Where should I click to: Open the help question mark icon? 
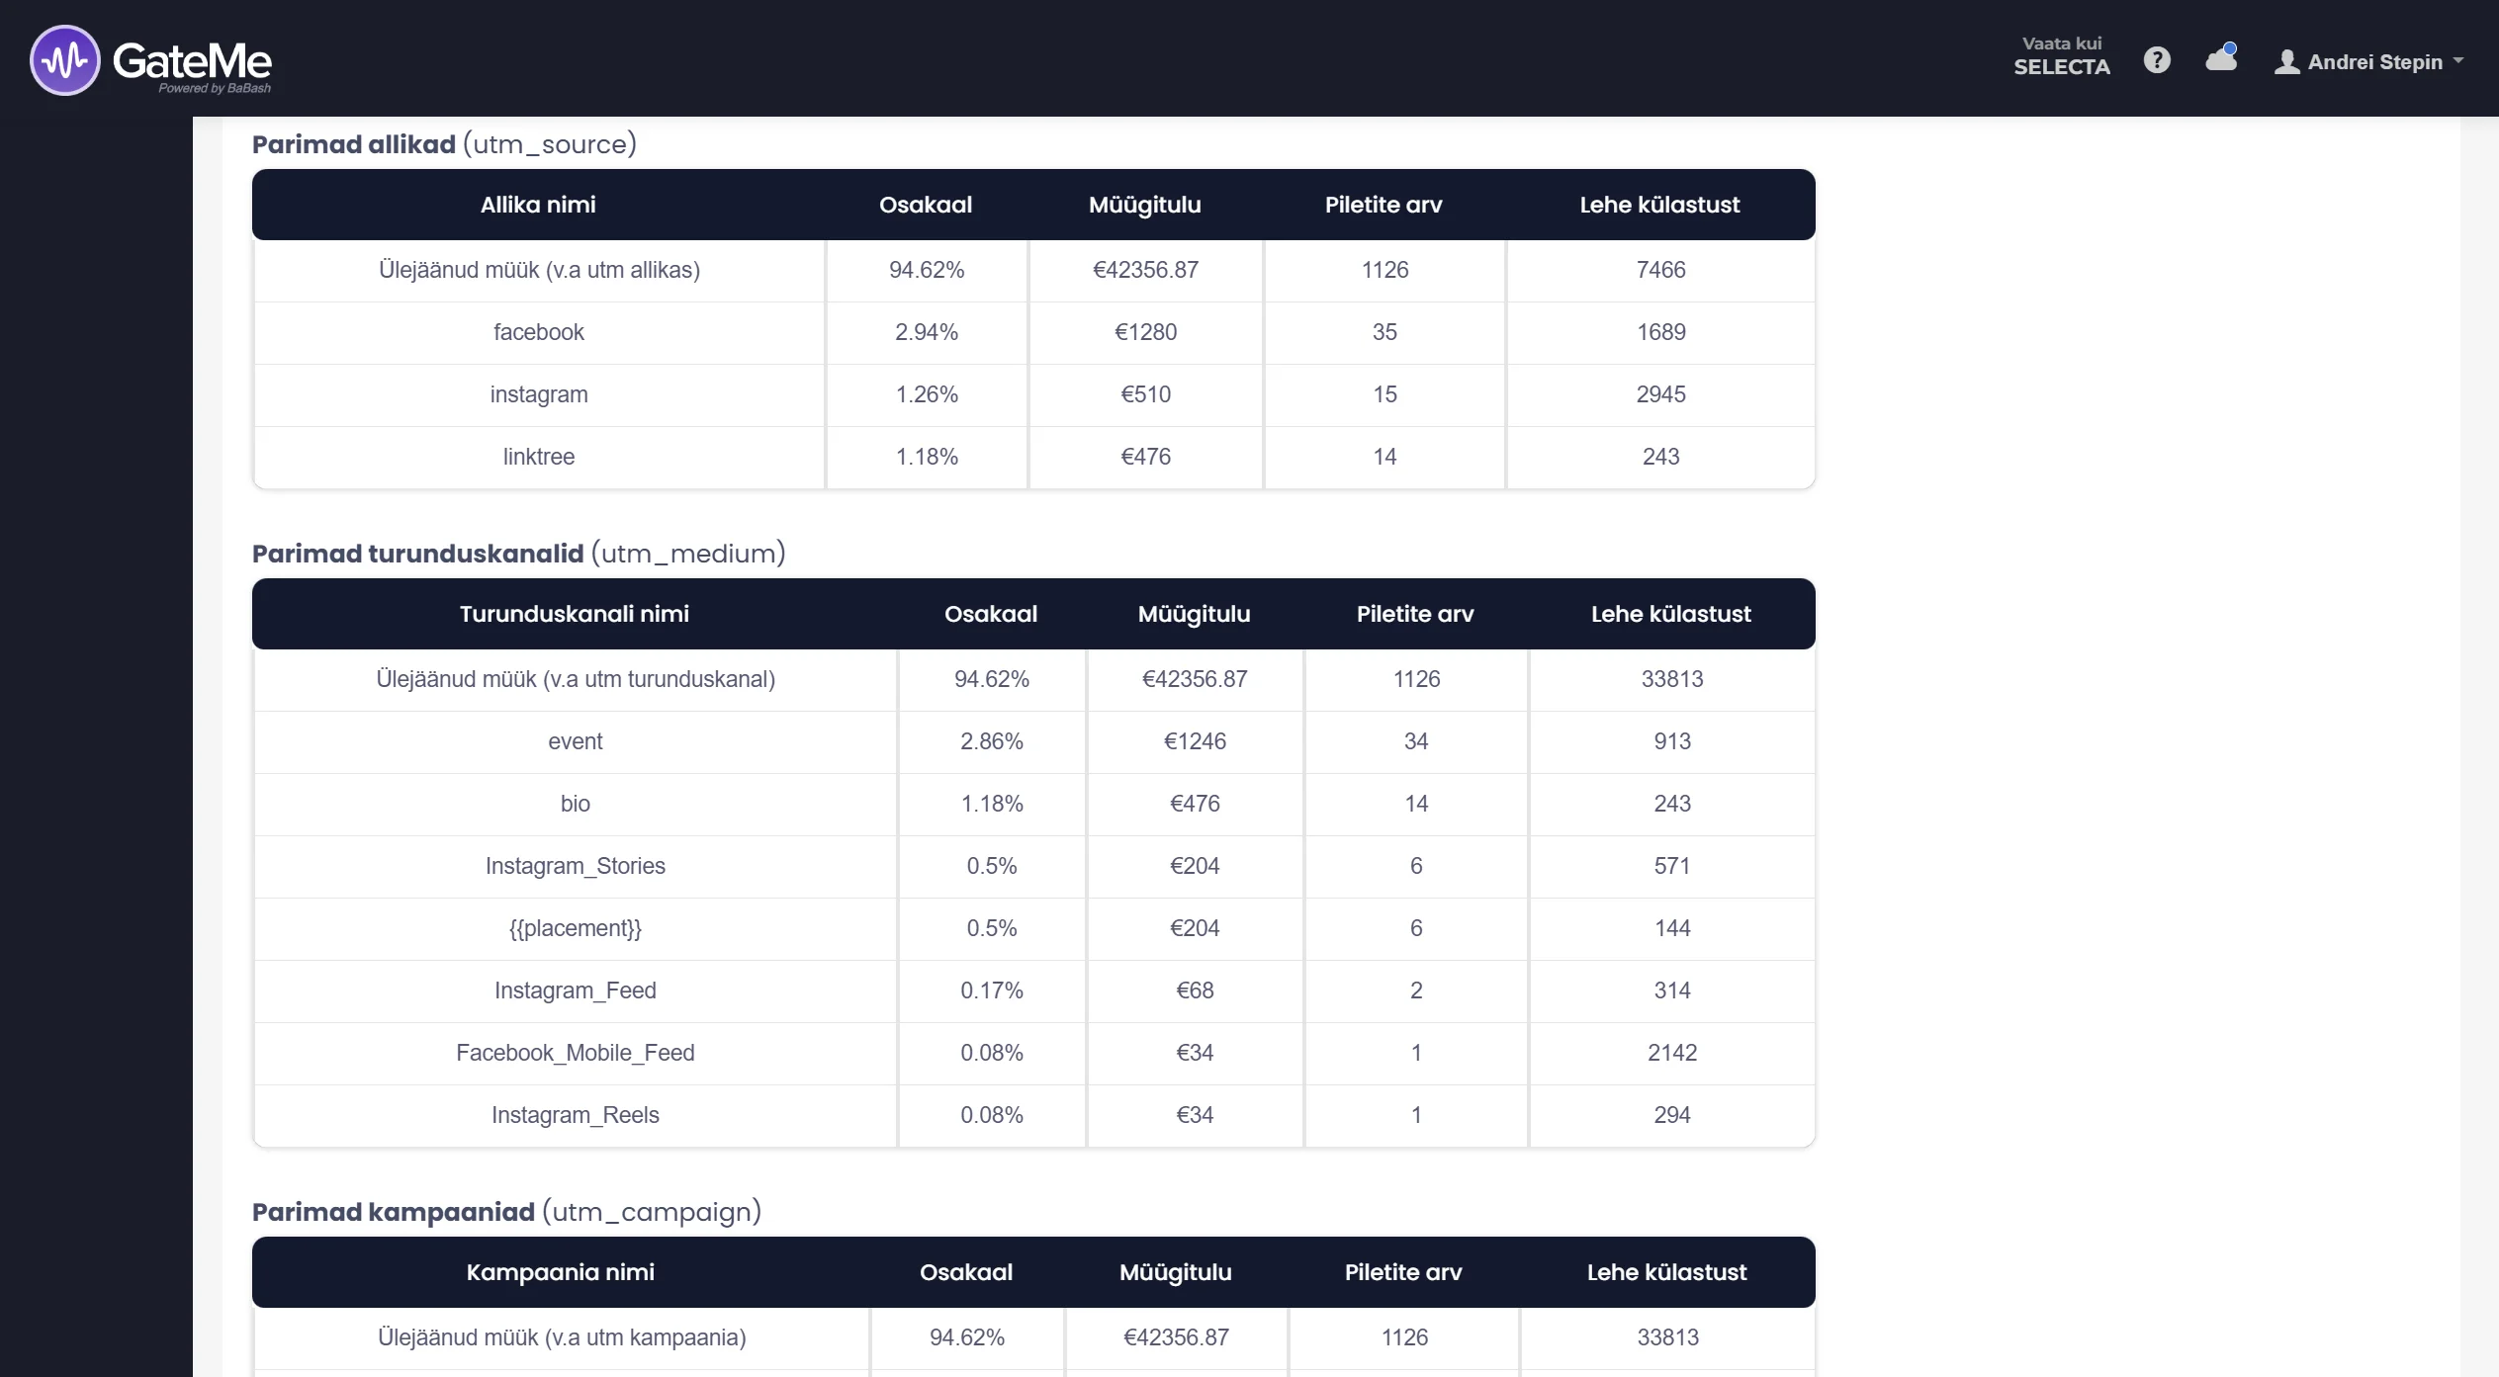[x=2157, y=60]
